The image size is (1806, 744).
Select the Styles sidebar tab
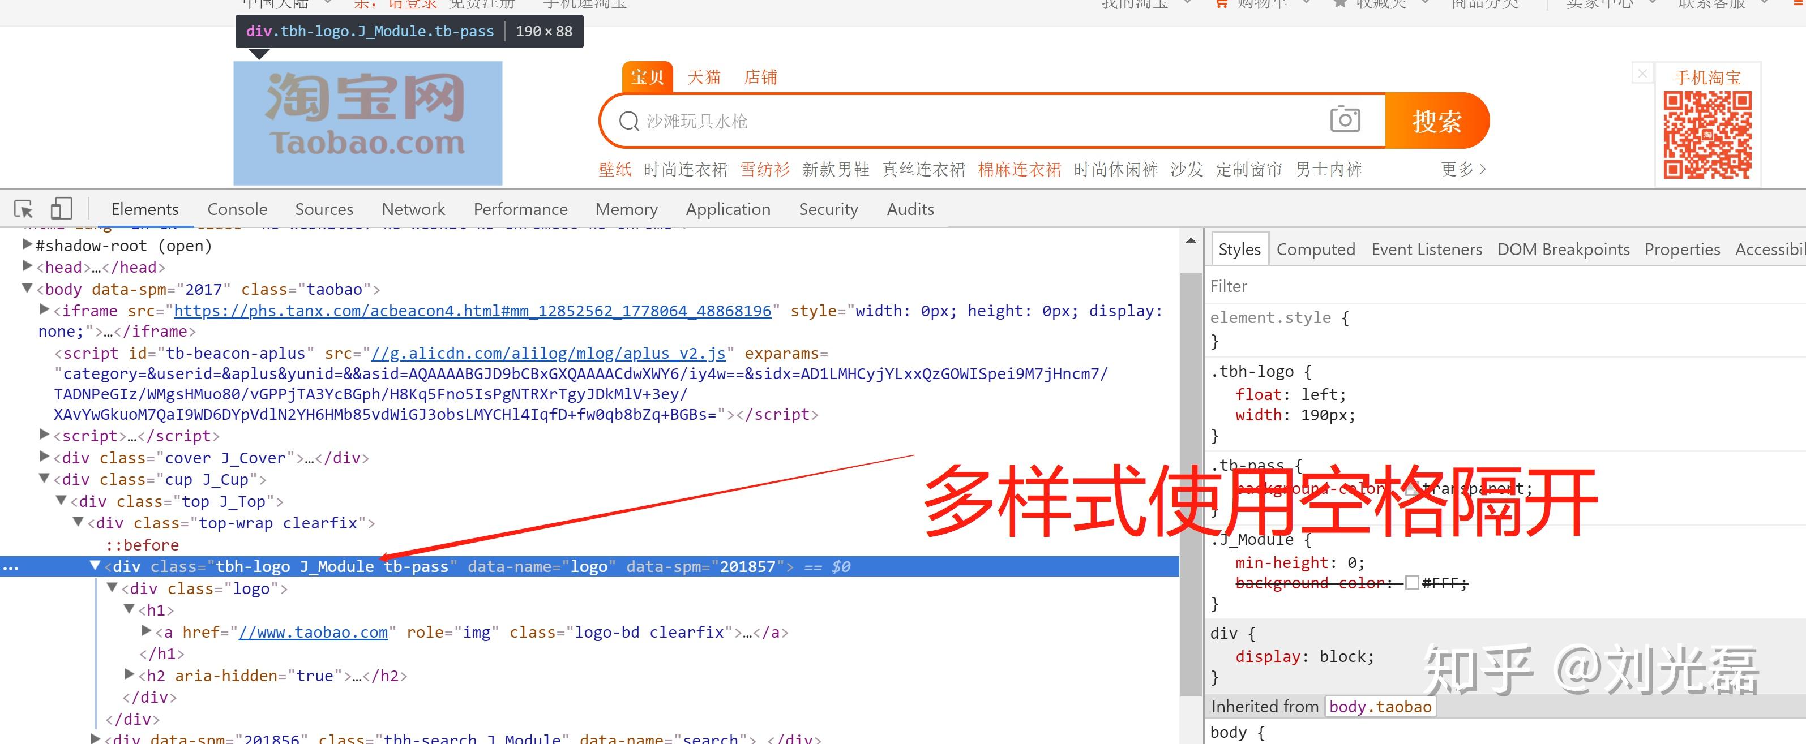click(1239, 250)
